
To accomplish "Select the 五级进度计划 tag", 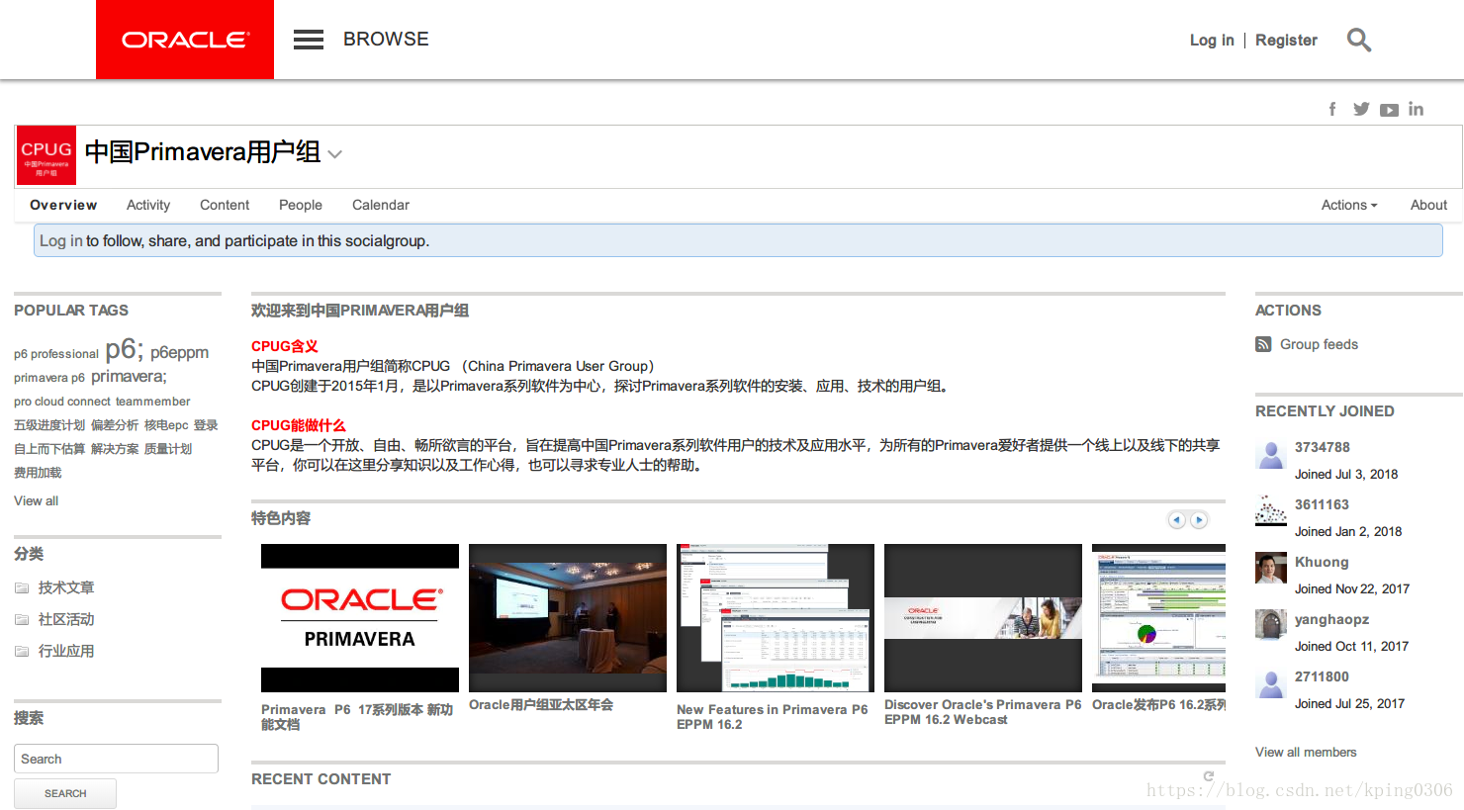I will tap(49, 425).
